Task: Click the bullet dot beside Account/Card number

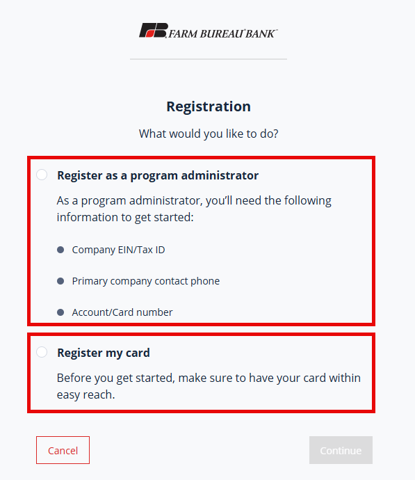Action: [60, 312]
